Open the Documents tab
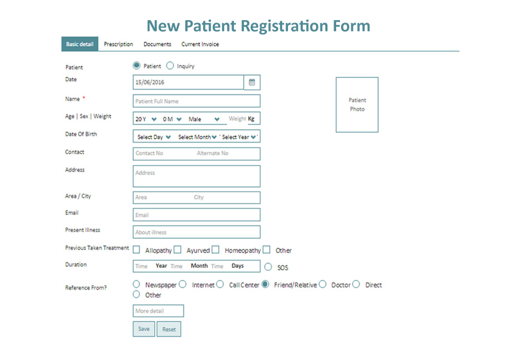 [x=157, y=44]
